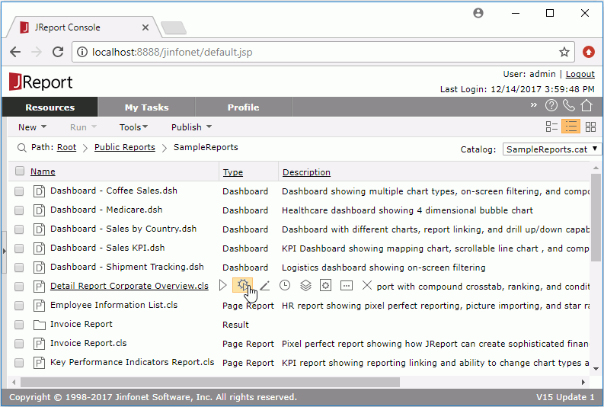
Task: Sort by the Type column header
Action: click(x=232, y=172)
